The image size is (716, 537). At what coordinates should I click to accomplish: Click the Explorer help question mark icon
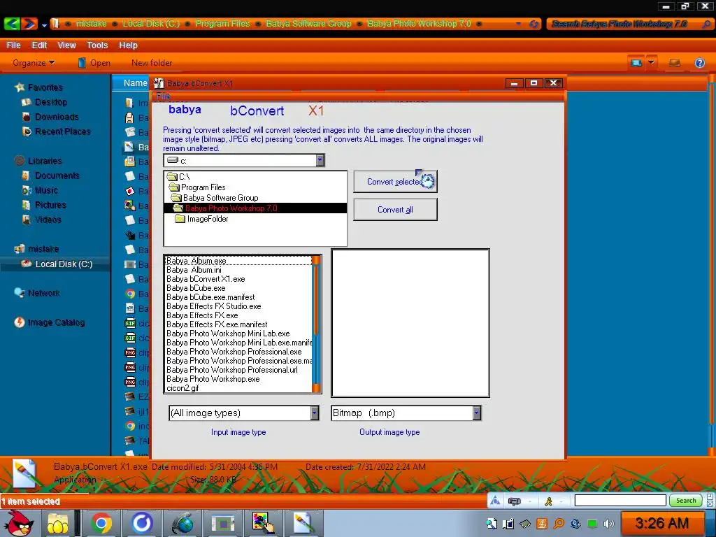tap(699, 62)
